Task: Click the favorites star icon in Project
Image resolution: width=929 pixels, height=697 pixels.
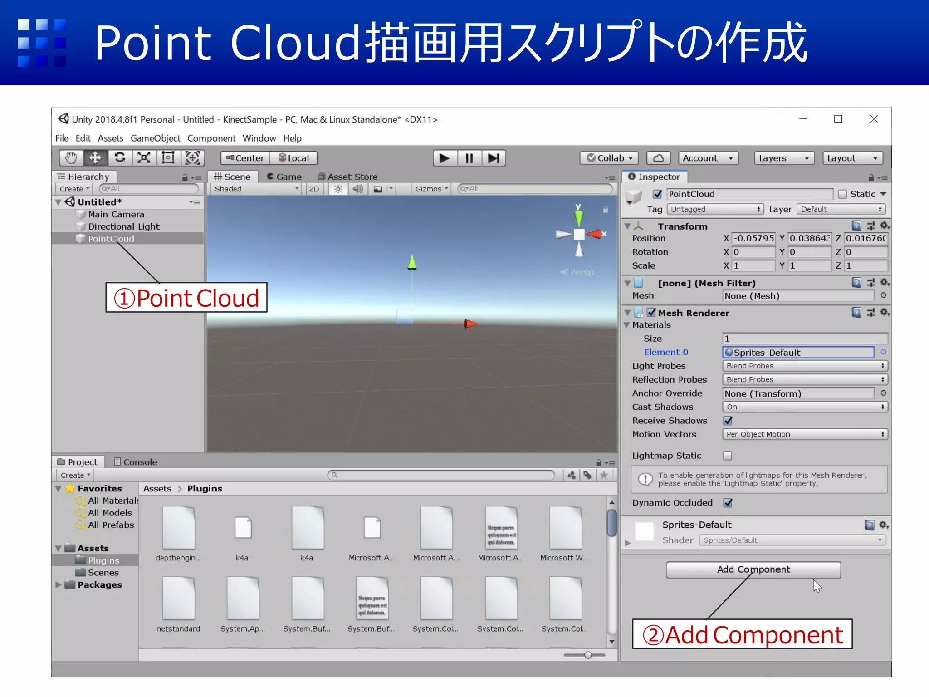Action: 604,475
